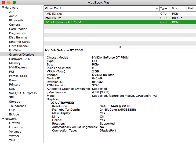Click the Device ID value 0x0fe9

pos(97,78)
